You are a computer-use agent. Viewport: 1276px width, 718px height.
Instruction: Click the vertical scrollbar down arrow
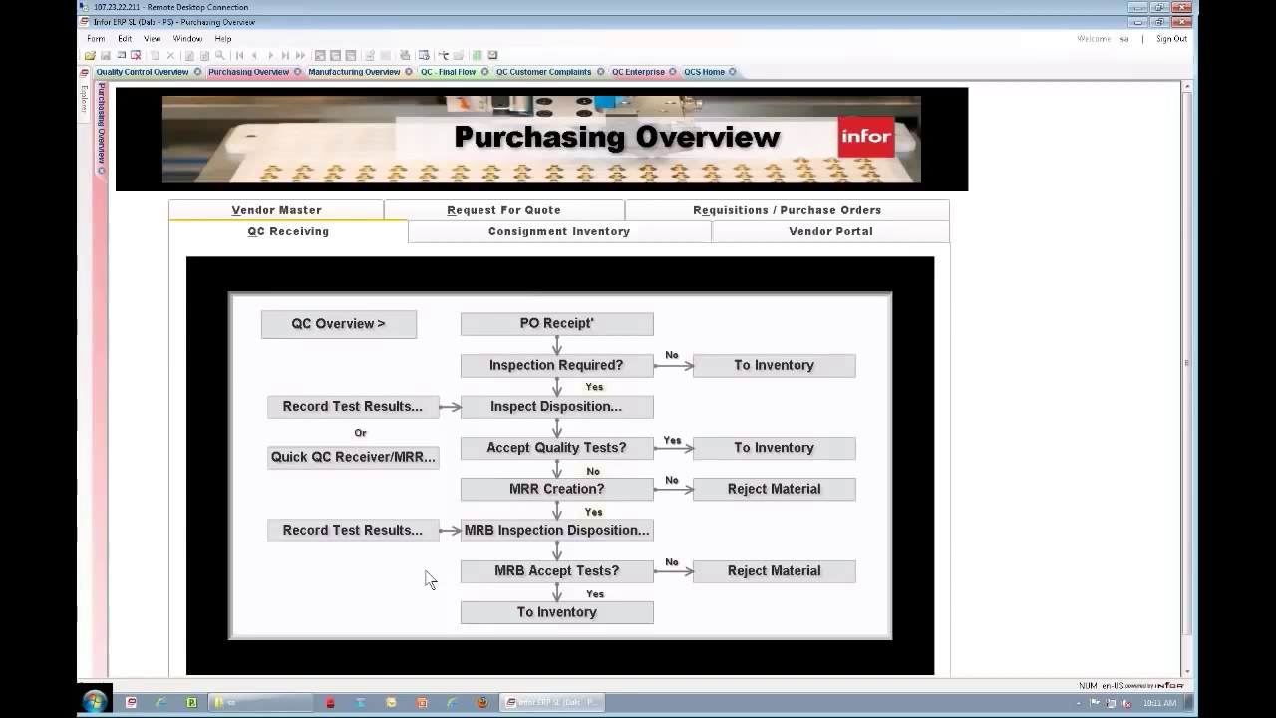click(x=1186, y=671)
